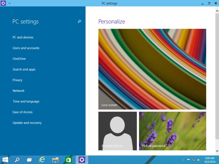Screen dimensions: 219x164
Task: Click the search magnifier in PC settings
Action: [x=79, y=22]
